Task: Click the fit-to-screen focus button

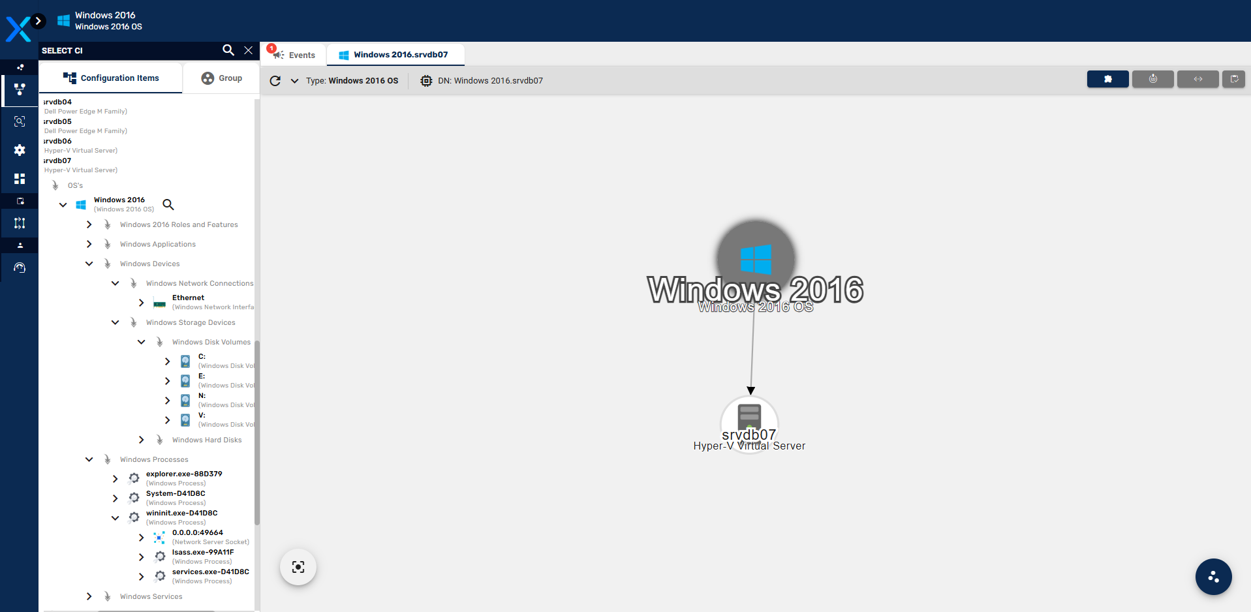Action: pos(298,567)
